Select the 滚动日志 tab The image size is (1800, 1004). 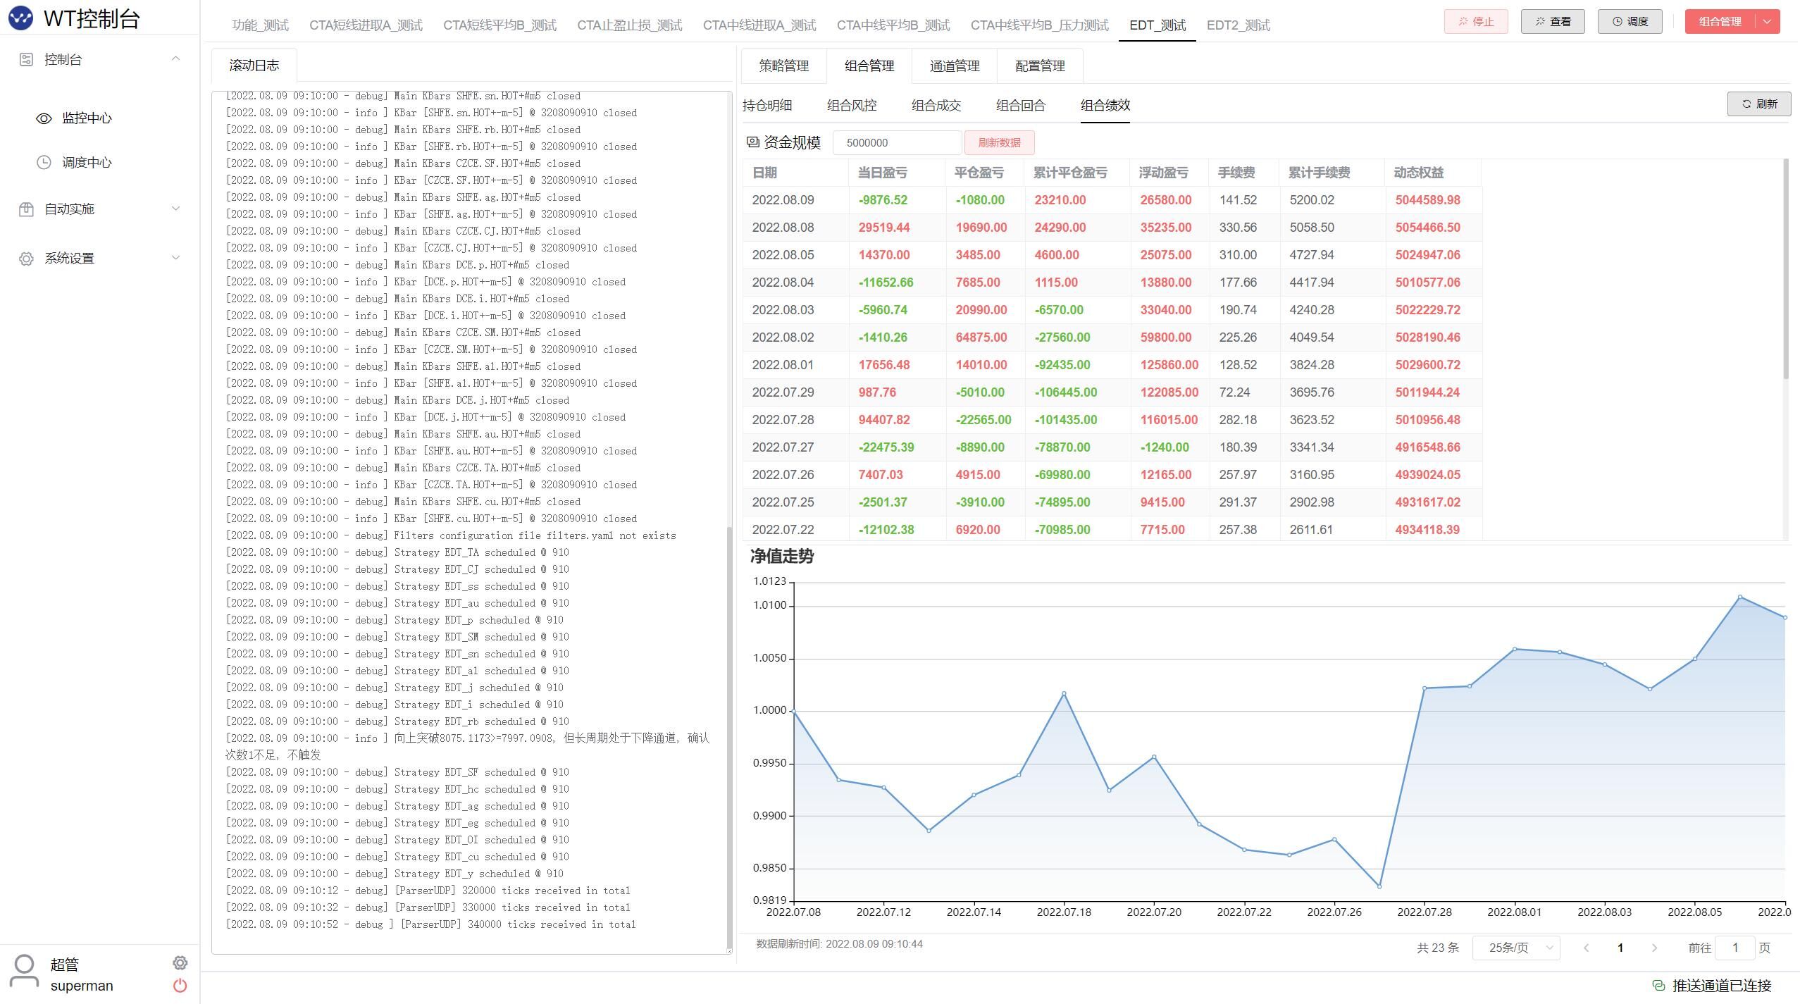click(x=254, y=66)
